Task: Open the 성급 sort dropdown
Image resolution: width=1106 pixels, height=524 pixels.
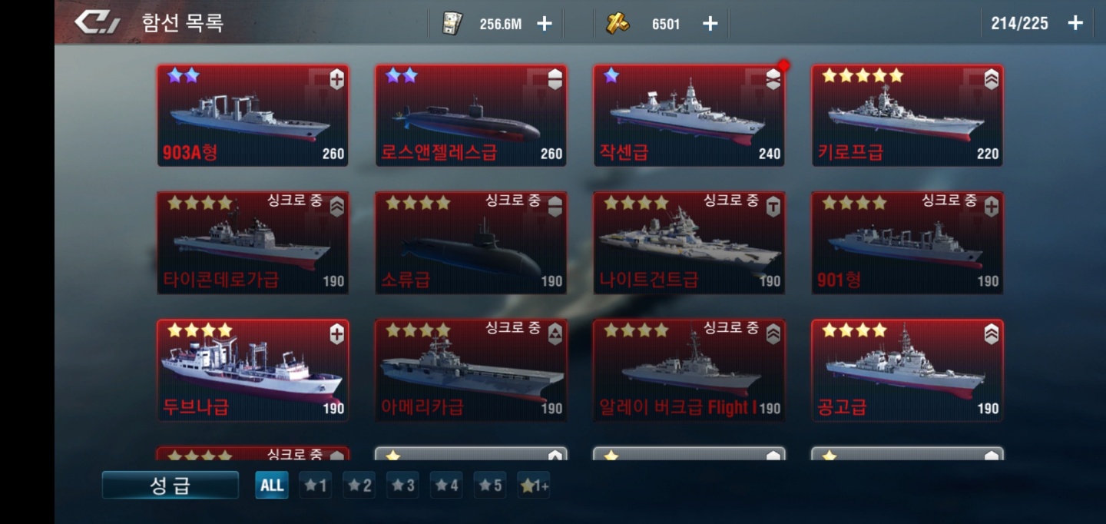Action: 171,486
